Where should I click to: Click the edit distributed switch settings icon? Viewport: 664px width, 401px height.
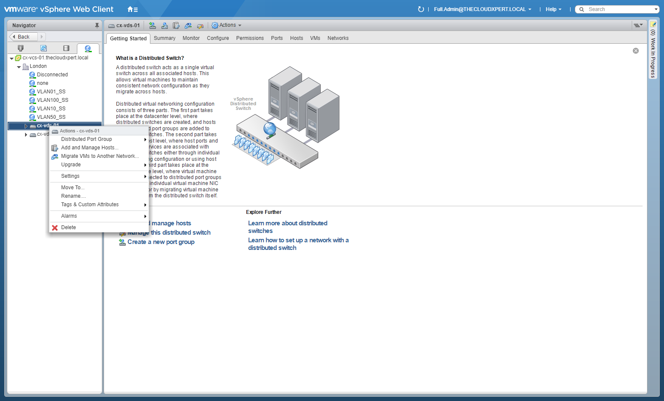tap(200, 25)
